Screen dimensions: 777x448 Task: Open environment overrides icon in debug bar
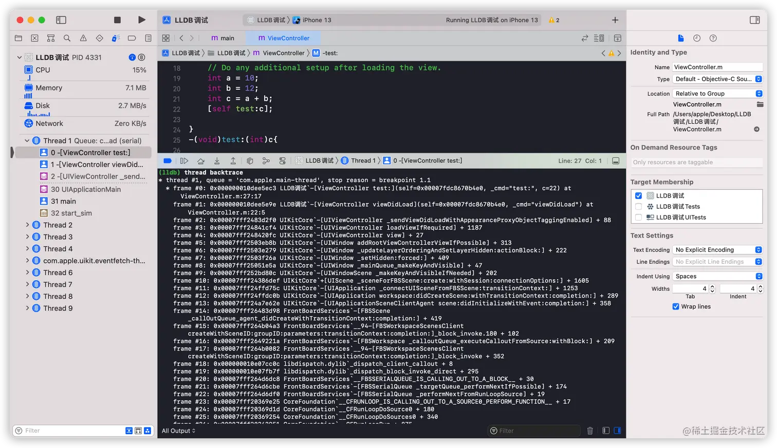[282, 161]
